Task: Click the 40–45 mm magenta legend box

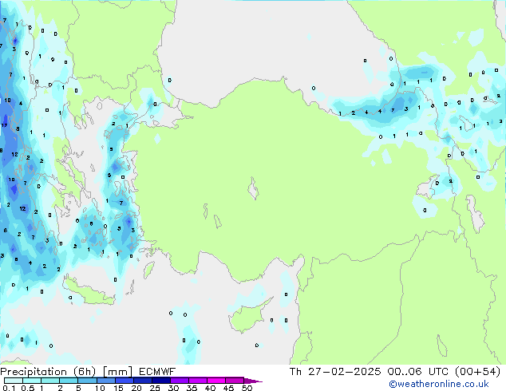Action: (216, 381)
